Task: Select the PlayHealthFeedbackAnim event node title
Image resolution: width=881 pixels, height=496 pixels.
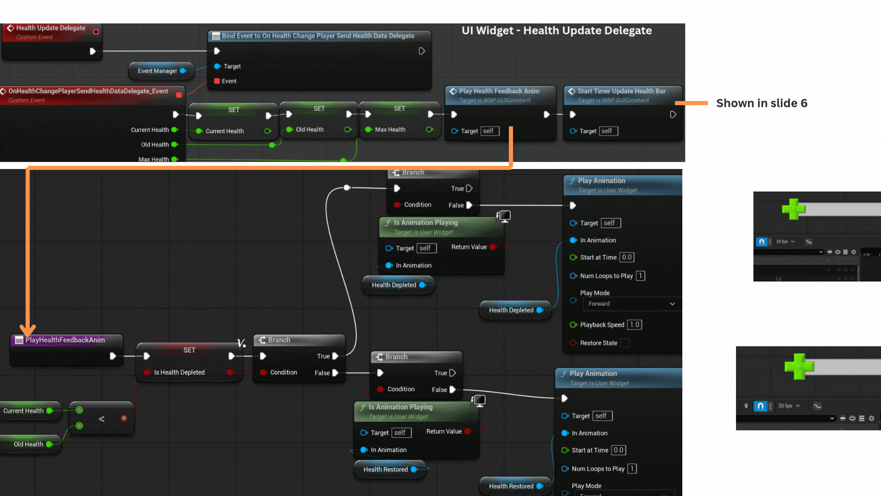Action: click(65, 340)
